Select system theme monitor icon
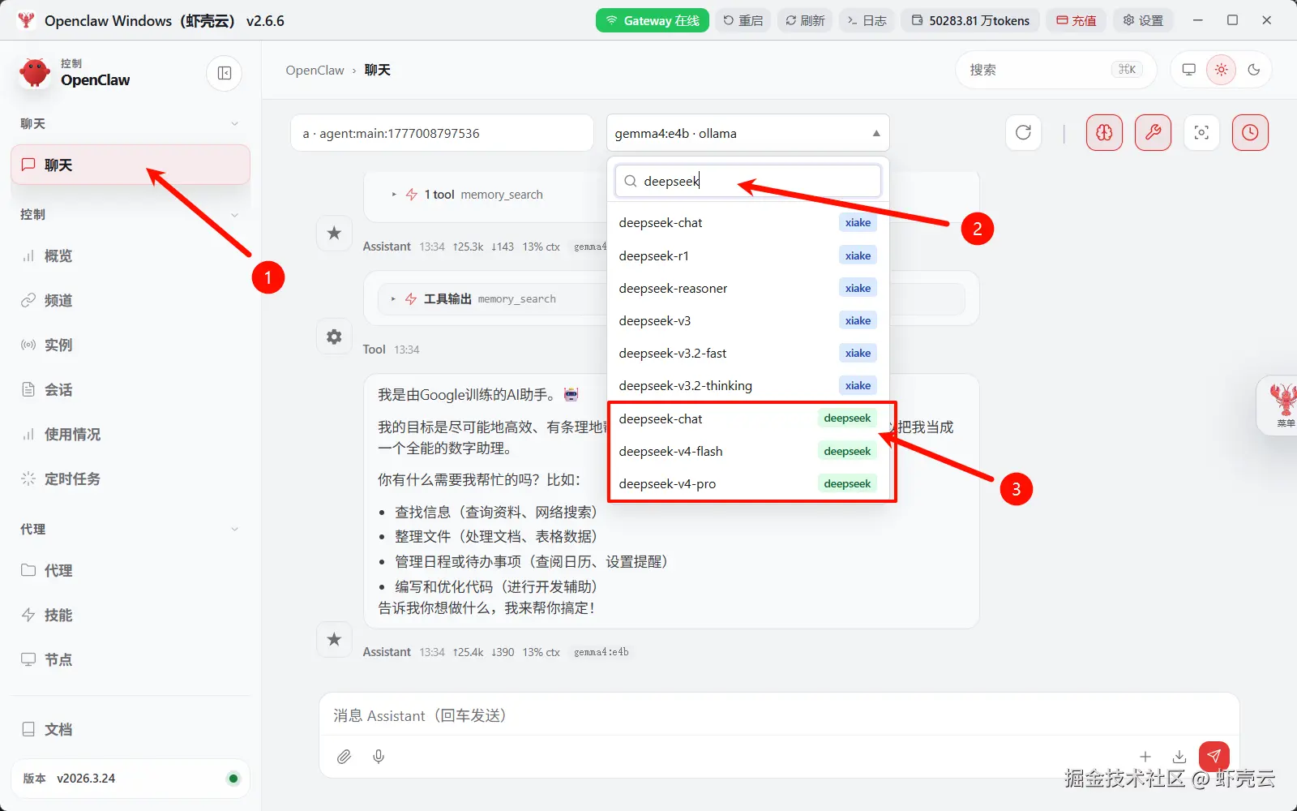1297x811 pixels. (x=1189, y=70)
